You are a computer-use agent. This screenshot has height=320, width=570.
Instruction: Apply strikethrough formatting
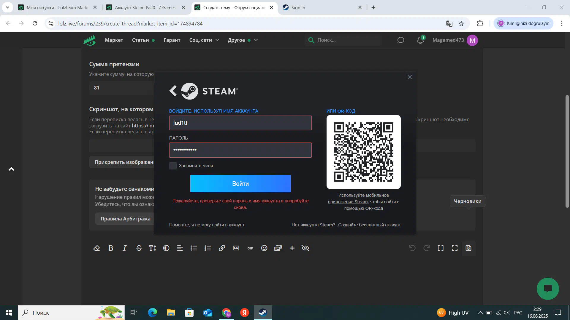pyautogui.click(x=139, y=248)
